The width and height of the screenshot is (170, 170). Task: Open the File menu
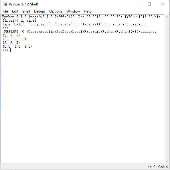[x=5, y=11]
